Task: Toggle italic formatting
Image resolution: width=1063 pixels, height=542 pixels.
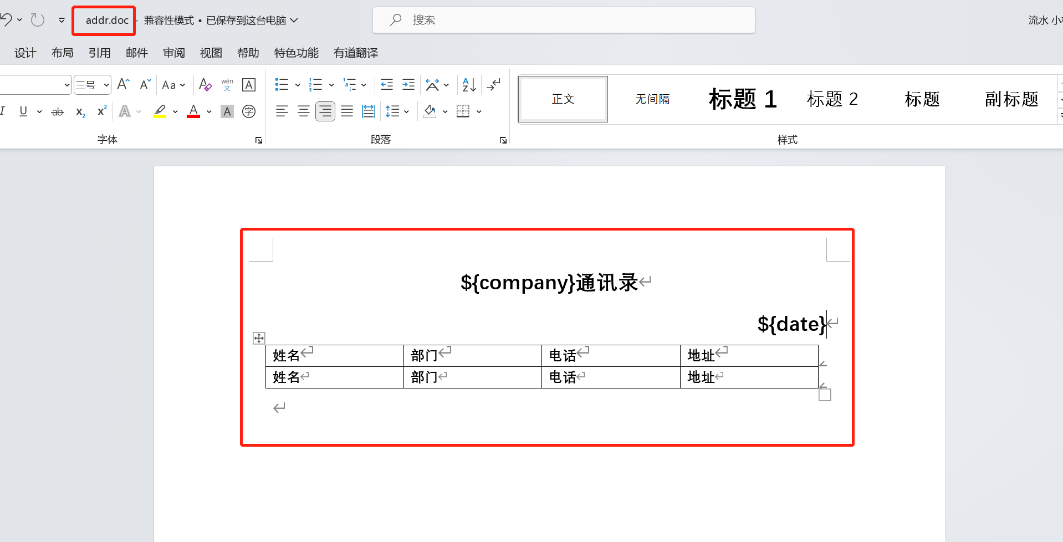Action: pyautogui.click(x=3, y=111)
